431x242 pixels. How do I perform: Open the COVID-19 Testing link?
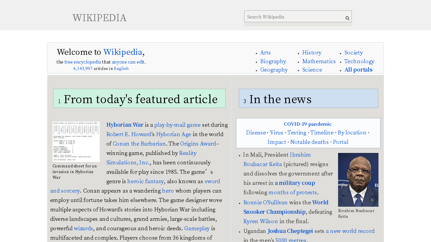click(297, 133)
